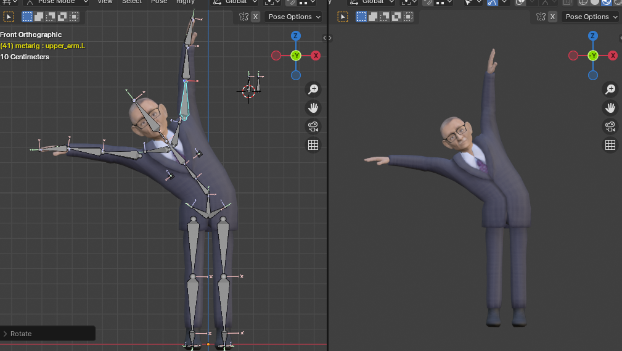The width and height of the screenshot is (622, 351).
Task: Switch perspective/orthographic grid icon in right viewport
Action: coord(610,145)
